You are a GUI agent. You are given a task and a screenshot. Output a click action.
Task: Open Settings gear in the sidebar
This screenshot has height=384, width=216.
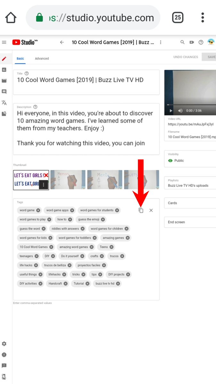point(4,344)
